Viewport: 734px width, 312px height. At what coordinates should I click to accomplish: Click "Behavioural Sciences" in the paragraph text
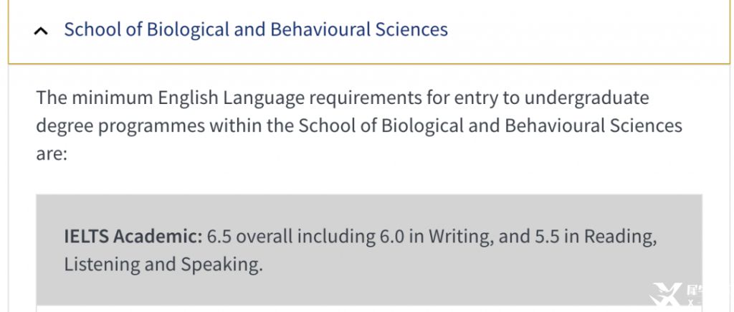tap(594, 126)
